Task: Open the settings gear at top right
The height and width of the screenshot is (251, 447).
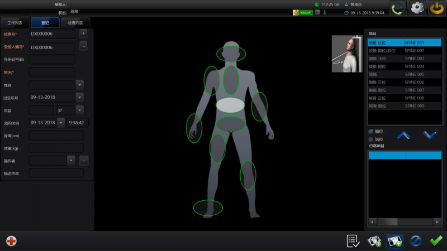Action: point(417,8)
